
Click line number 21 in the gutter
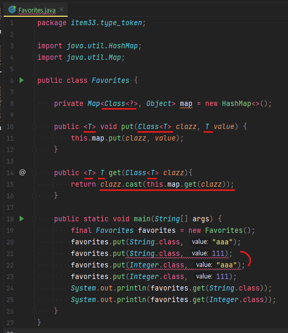[x=10, y=254]
